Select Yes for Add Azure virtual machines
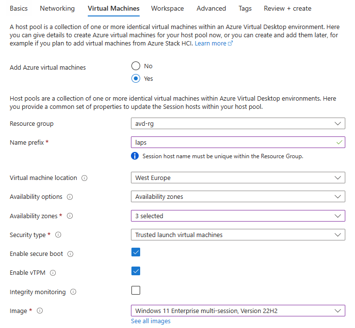 136,78
